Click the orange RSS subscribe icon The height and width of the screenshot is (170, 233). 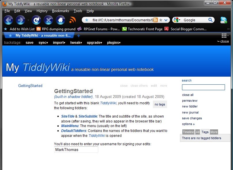tap(72, 20)
